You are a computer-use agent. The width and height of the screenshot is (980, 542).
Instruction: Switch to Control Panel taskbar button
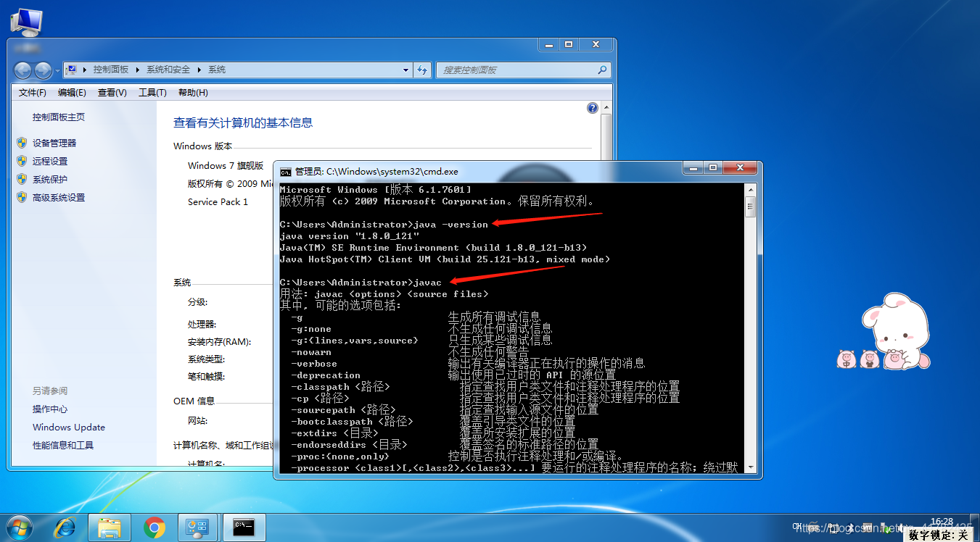click(x=198, y=528)
